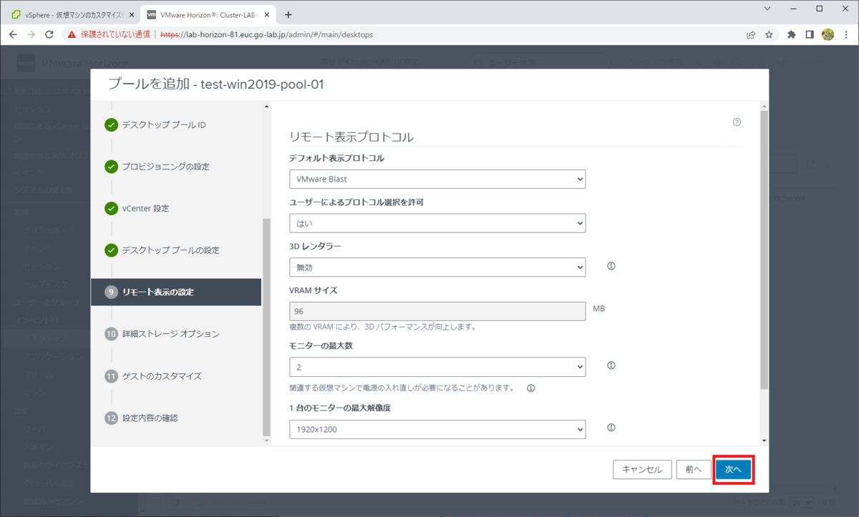The width and height of the screenshot is (859, 517).
Task: Open the help question-mark icon in the dialog
Action: pos(737,122)
